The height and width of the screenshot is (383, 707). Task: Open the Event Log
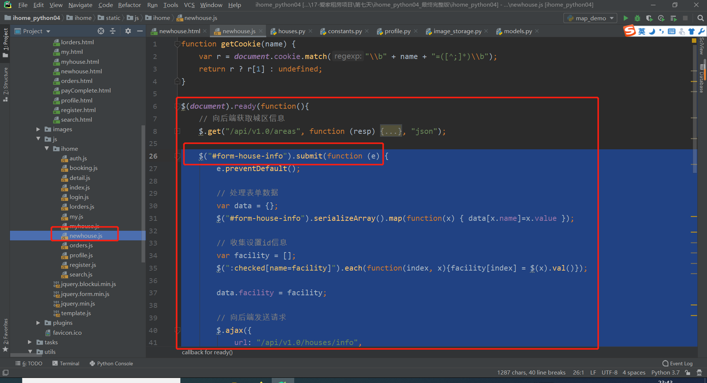coord(677,363)
